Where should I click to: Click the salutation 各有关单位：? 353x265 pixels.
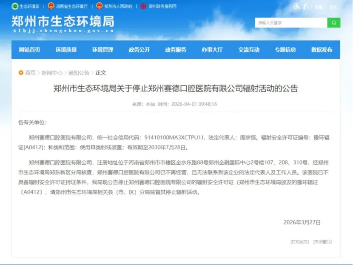pos(32,123)
